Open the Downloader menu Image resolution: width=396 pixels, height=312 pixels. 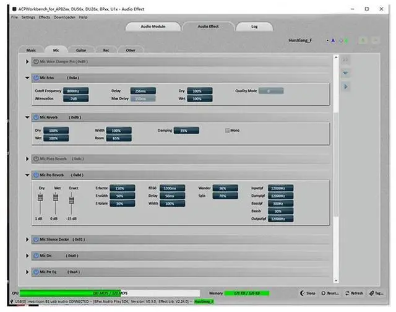pos(64,17)
